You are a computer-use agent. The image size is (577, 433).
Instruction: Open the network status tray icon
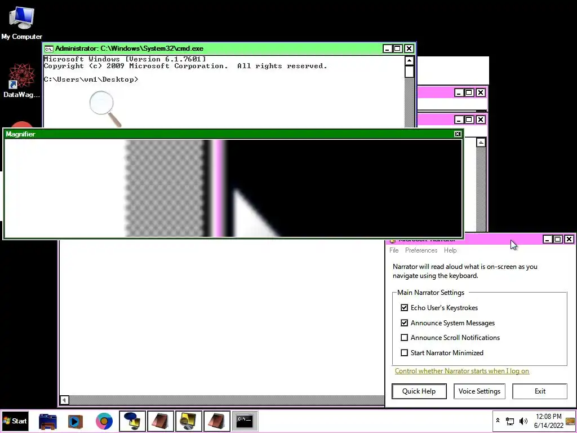tap(510, 421)
